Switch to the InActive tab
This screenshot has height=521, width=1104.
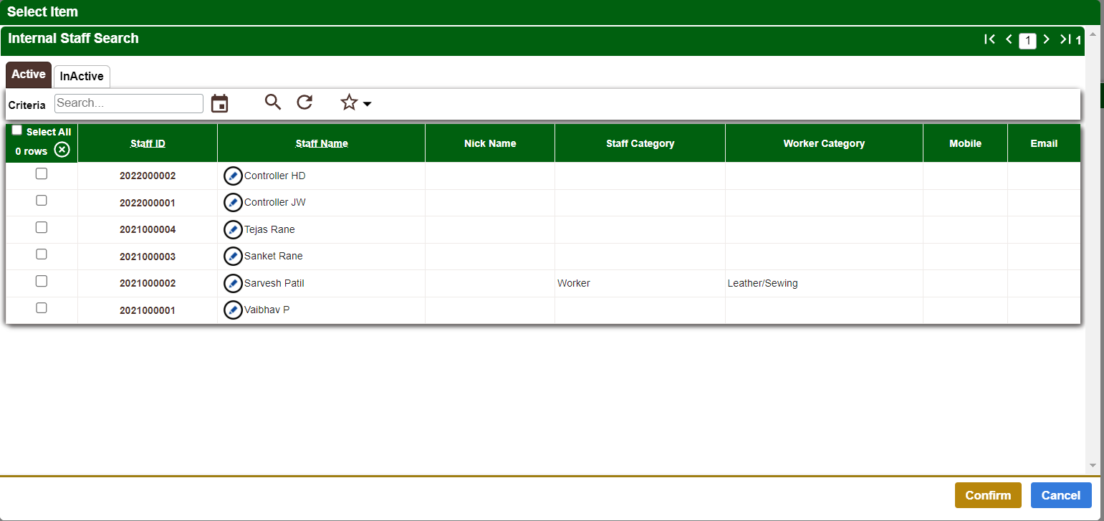81,75
